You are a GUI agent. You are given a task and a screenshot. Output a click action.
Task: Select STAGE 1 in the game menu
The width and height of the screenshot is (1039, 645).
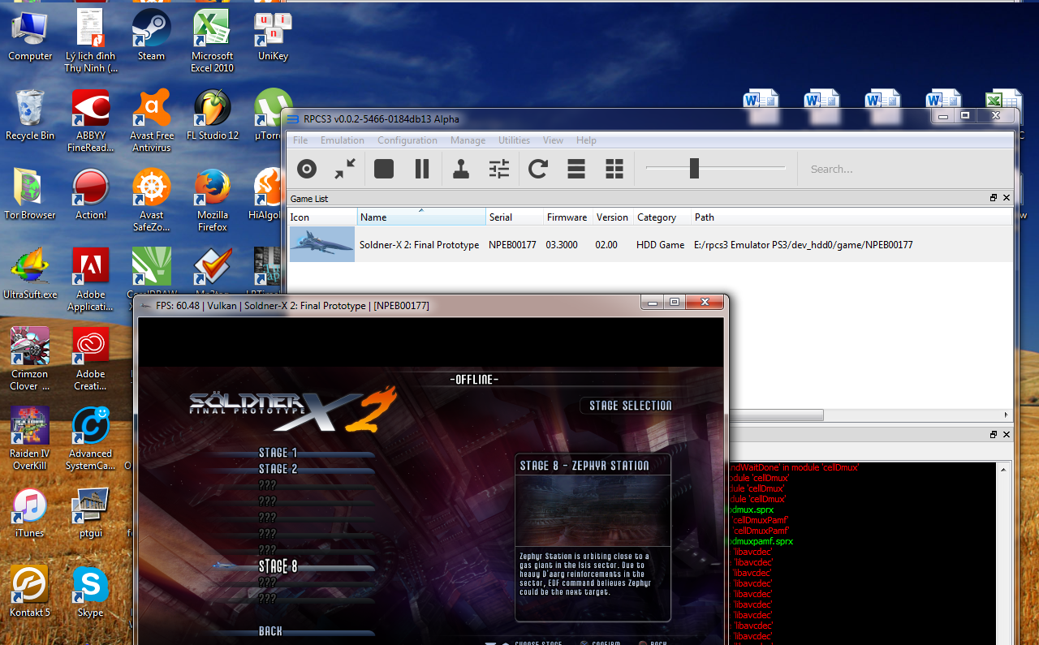(x=278, y=453)
